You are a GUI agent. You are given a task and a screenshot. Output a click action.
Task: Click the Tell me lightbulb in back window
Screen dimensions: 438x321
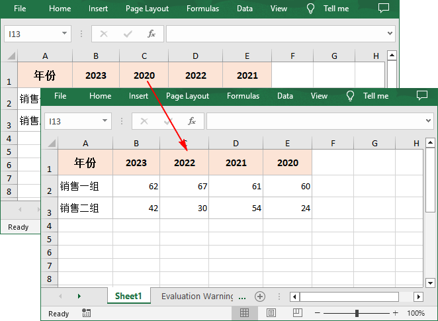pos(310,9)
